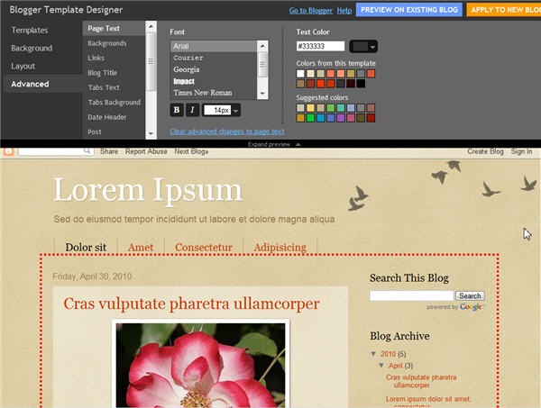Click font list scroll down arrow
This screenshot has height=408, width=541.
click(x=262, y=94)
